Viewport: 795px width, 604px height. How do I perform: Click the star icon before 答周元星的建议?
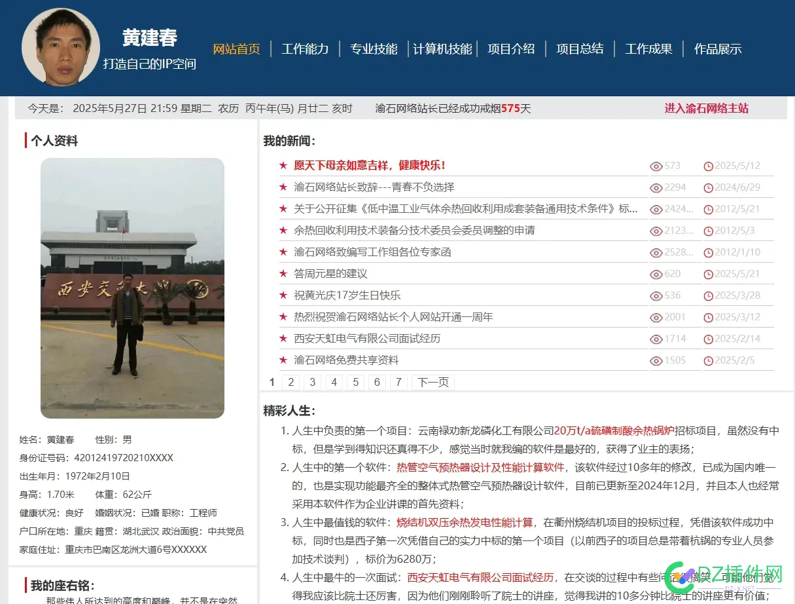[x=283, y=274]
